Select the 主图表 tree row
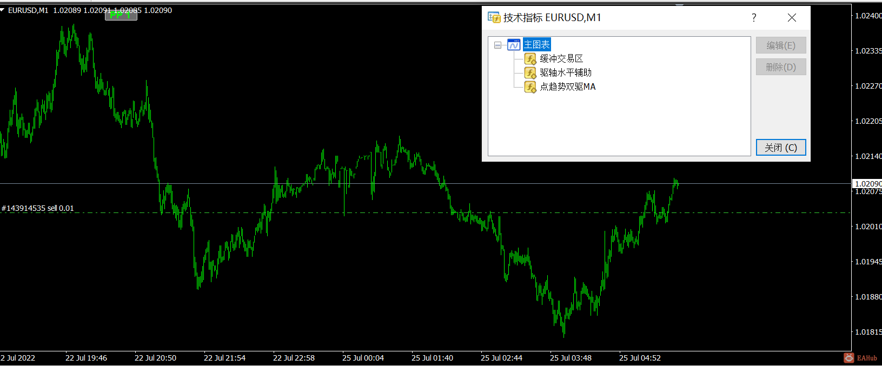Screen dimensions: 882x366 [x=536, y=45]
